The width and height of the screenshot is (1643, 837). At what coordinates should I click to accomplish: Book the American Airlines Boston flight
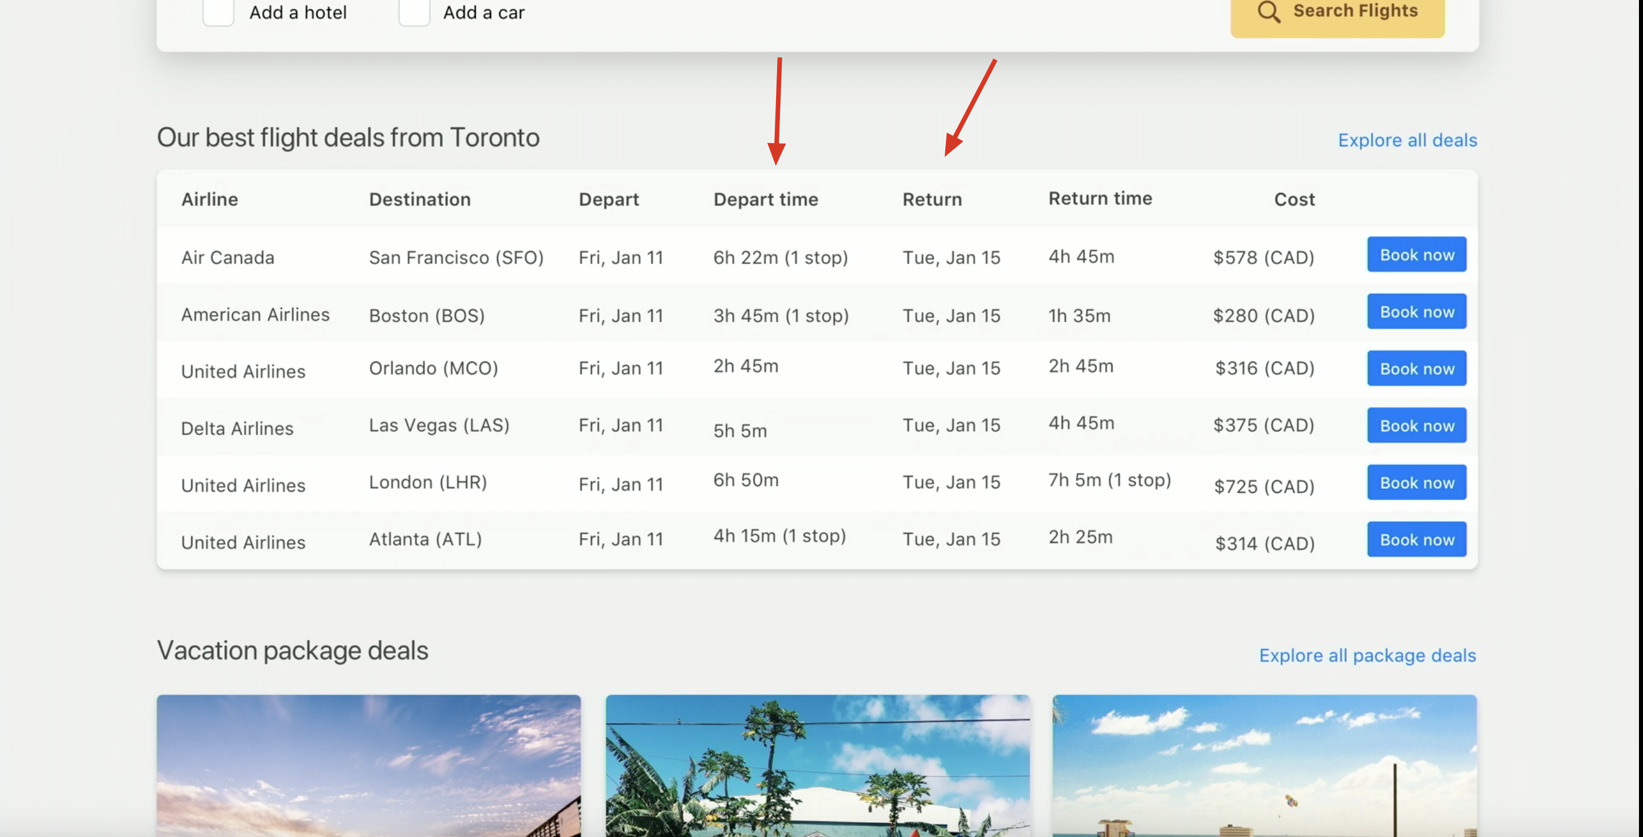1416,311
